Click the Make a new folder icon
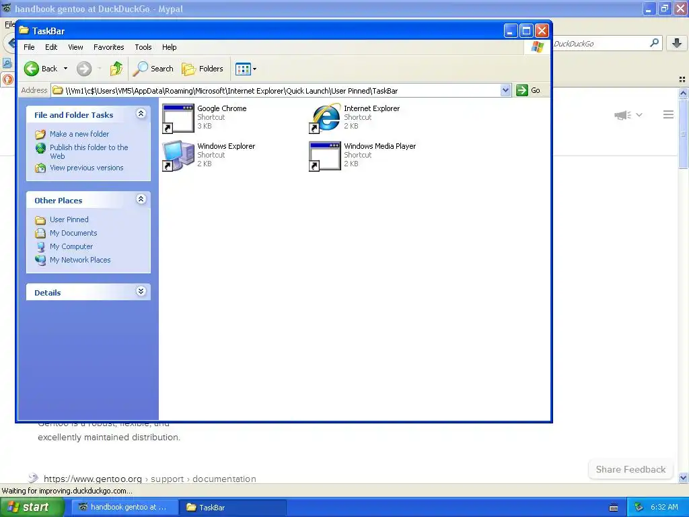This screenshot has height=517, width=689. (x=40, y=134)
